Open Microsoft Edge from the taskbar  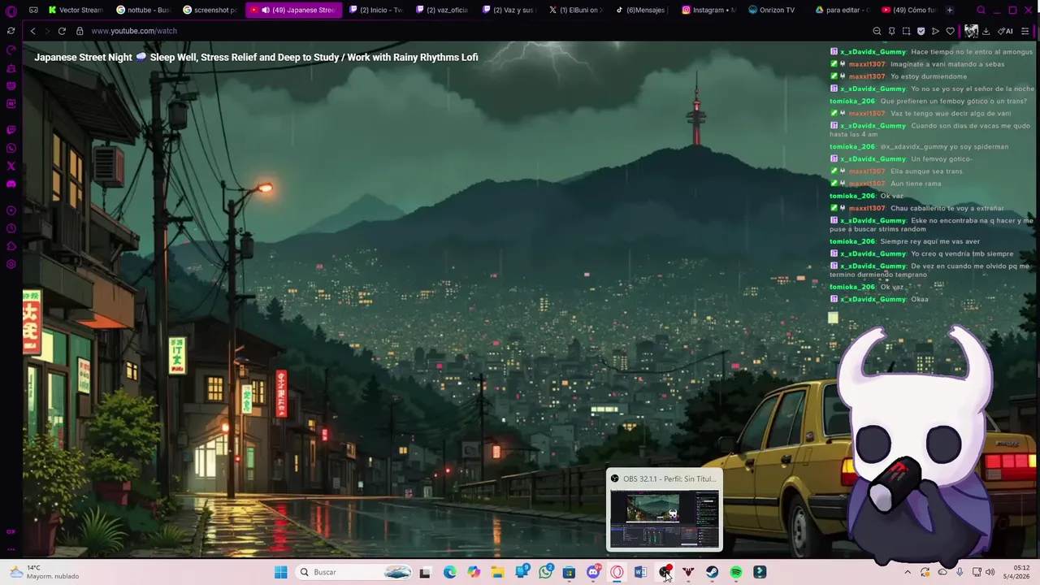coord(449,572)
